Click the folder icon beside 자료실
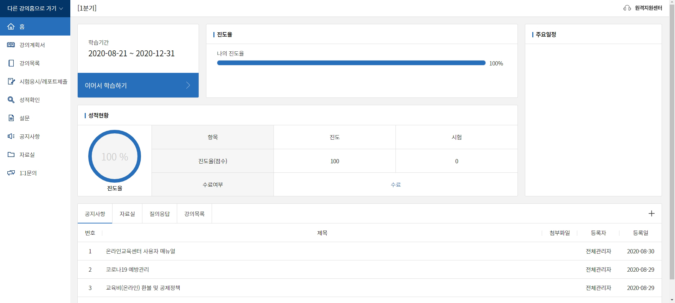This screenshot has height=303, width=675. 11,154
